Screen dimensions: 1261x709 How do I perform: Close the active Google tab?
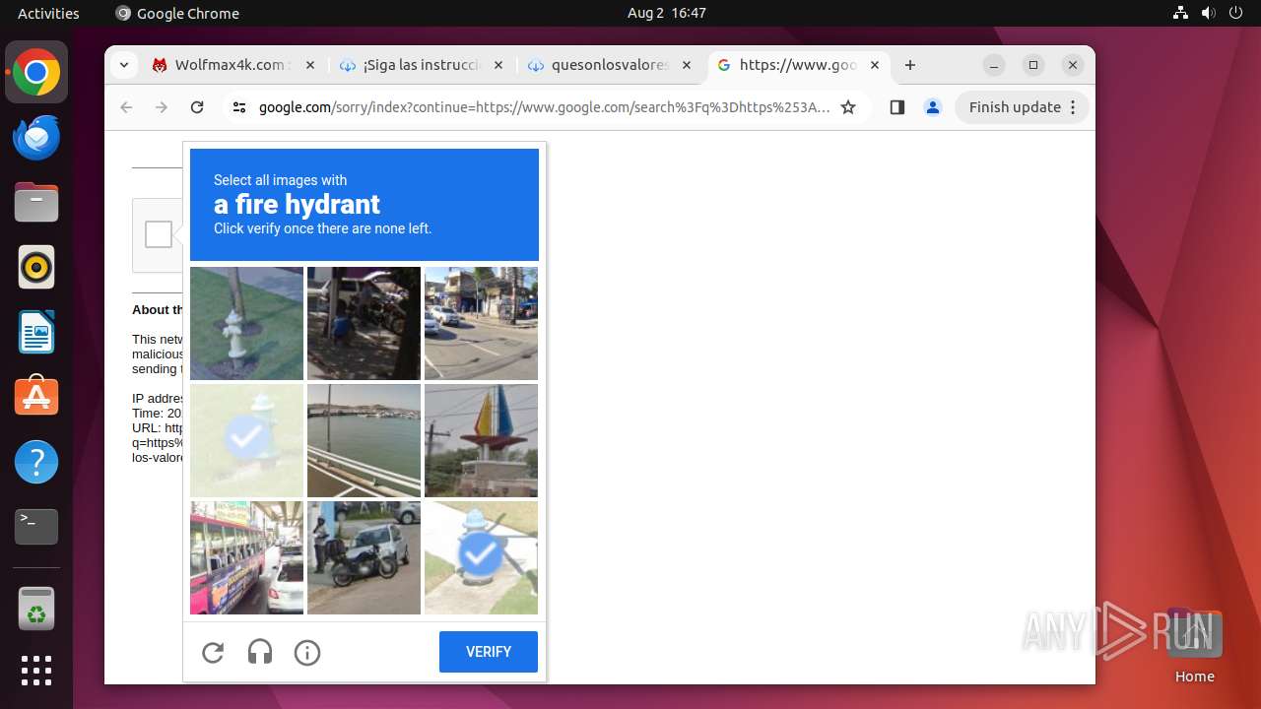point(875,65)
